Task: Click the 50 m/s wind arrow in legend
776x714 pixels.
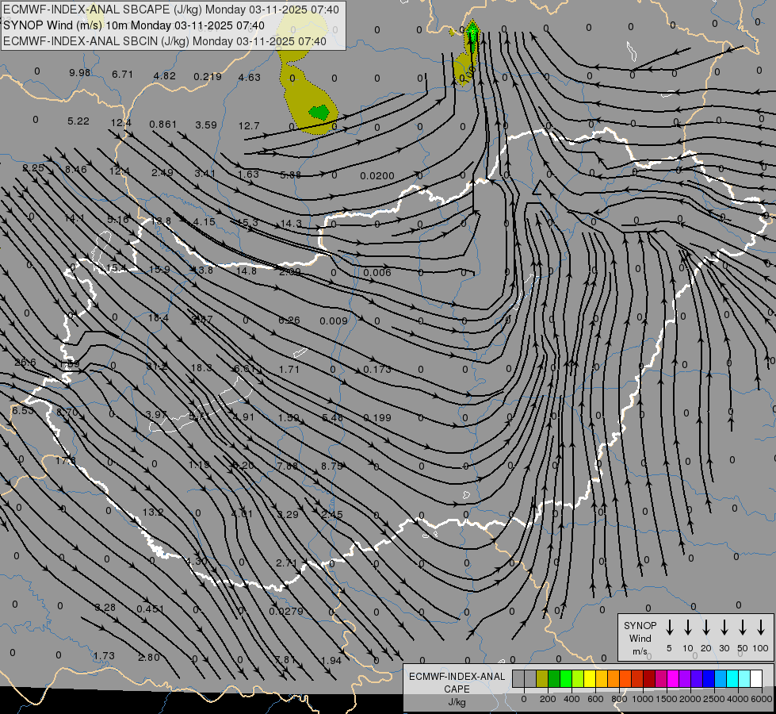Action: pos(743,628)
